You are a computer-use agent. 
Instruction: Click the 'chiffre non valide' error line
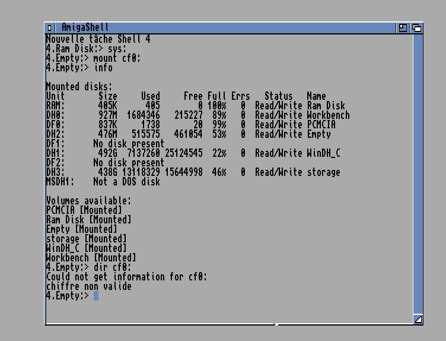tap(89, 286)
